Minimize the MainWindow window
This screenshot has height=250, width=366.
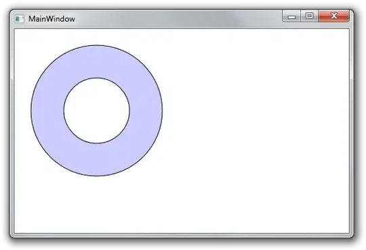pyautogui.click(x=291, y=16)
